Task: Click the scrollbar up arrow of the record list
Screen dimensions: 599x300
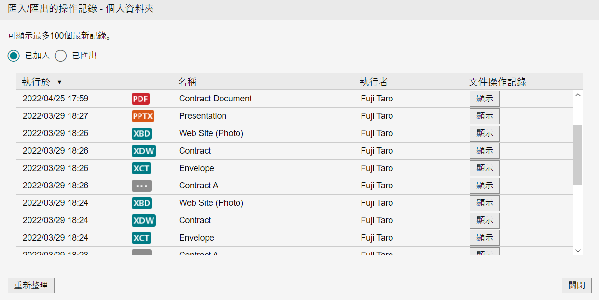Action: [578, 95]
